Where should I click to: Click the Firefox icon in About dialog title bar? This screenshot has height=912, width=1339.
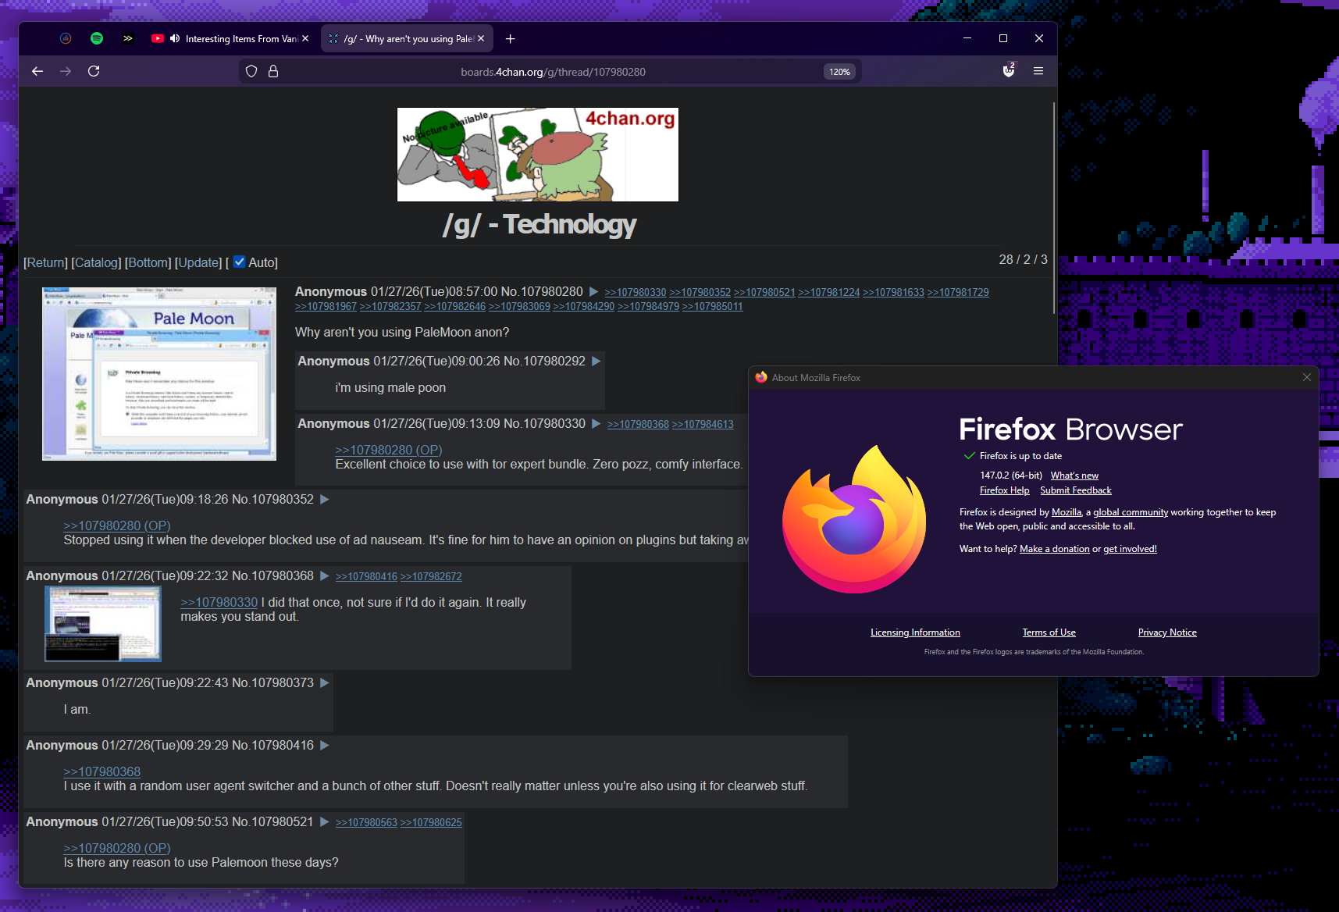point(761,377)
